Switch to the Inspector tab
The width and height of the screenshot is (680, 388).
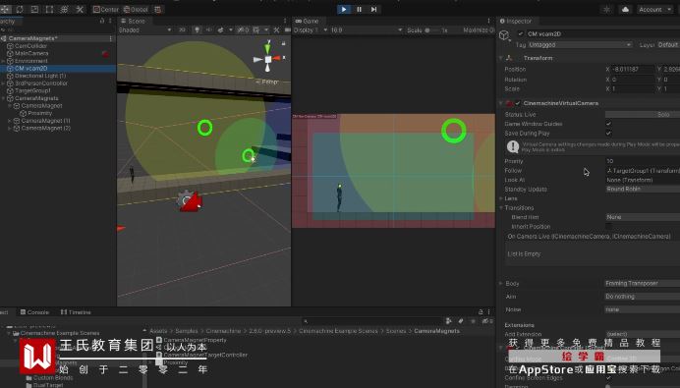(516, 21)
